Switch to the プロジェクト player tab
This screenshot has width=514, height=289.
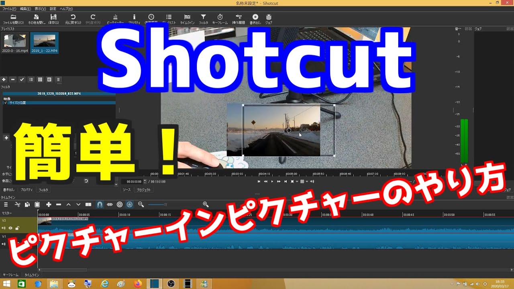click(143, 190)
